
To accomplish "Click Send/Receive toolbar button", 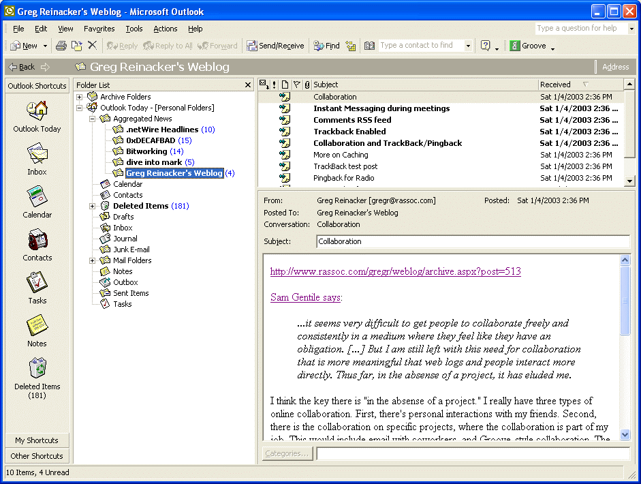I will (275, 46).
